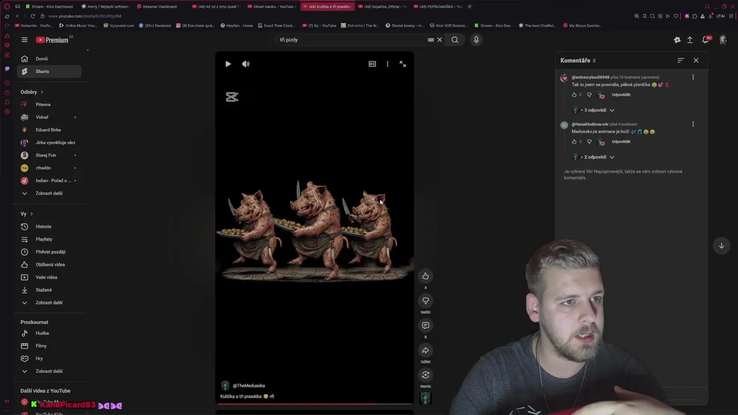The image size is (738, 415).
Task: Open Oblíbená videa list
Action: coord(49,265)
